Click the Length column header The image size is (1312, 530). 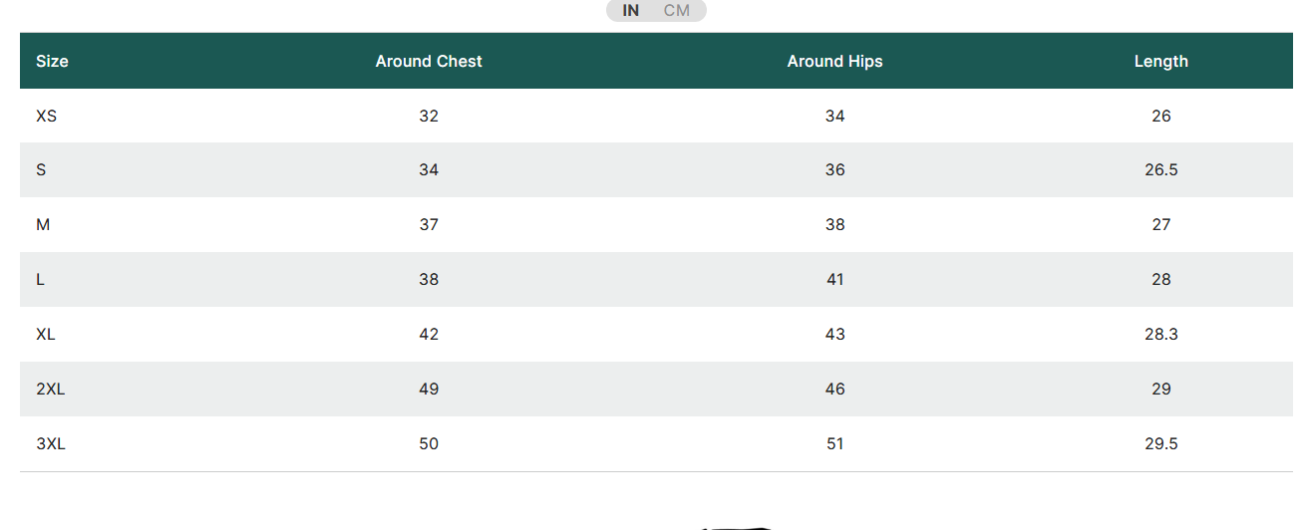click(1161, 61)
